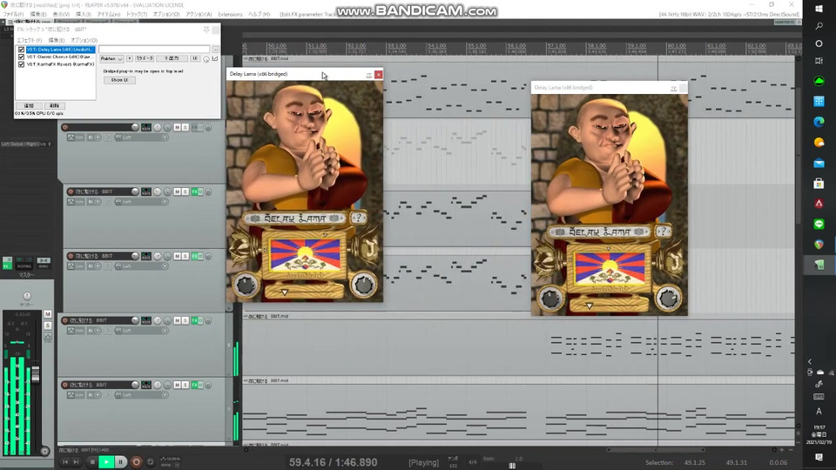The height and width of the screenshot is (470, 836).
Task: Click the 追加 add FX button
Action: (29, 105)
